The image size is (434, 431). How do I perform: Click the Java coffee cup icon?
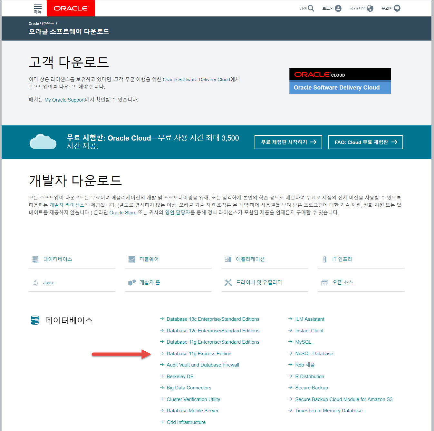coord(35,282)
